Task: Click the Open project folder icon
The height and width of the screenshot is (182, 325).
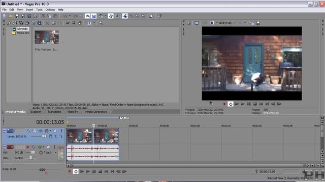Action: (x=11, y=16)
